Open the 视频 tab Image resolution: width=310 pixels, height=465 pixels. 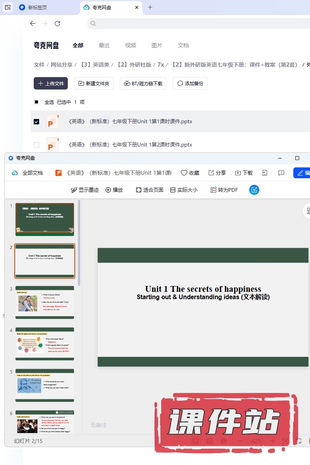(x=131, y=45)
